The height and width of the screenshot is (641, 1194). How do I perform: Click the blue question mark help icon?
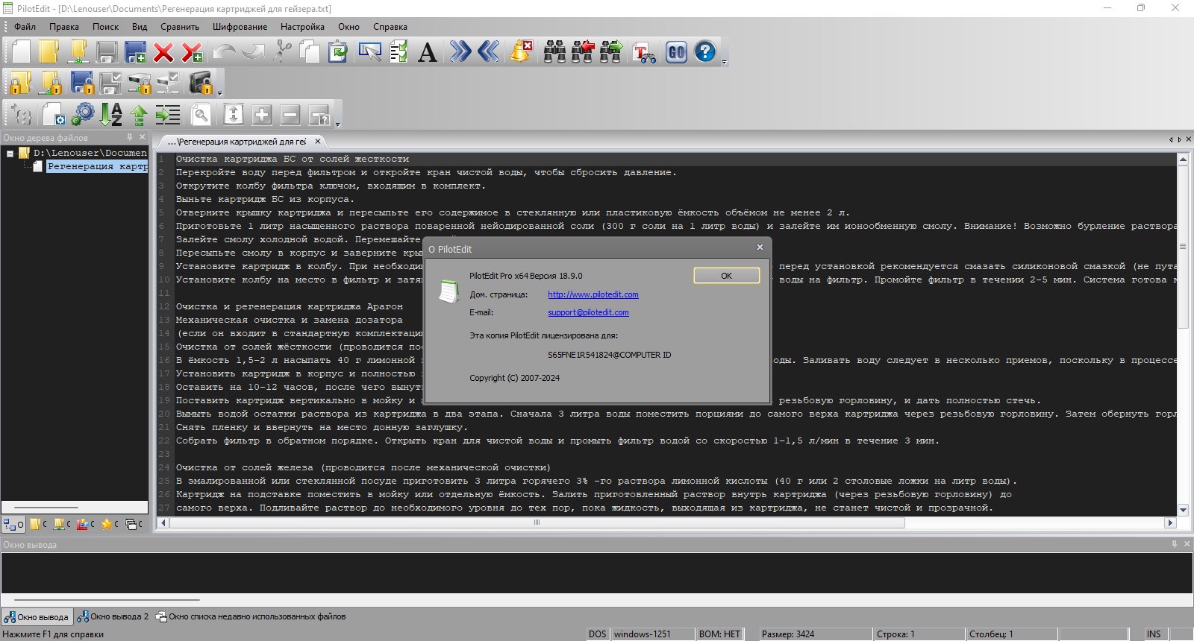tap(705, 52)
